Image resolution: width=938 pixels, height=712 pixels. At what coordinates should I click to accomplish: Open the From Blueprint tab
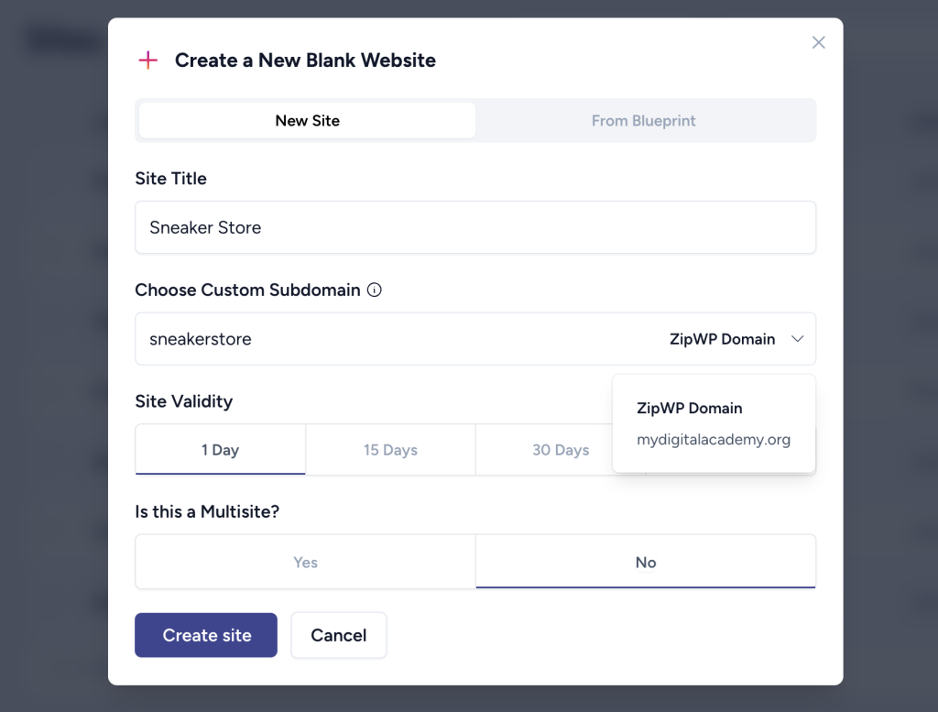[643, 121]
